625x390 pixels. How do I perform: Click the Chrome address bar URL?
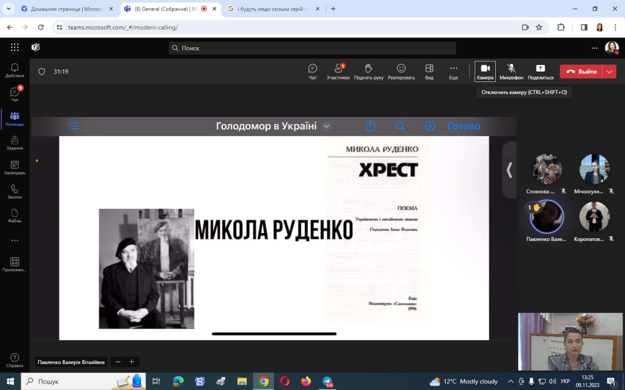[x=123, y=27]
